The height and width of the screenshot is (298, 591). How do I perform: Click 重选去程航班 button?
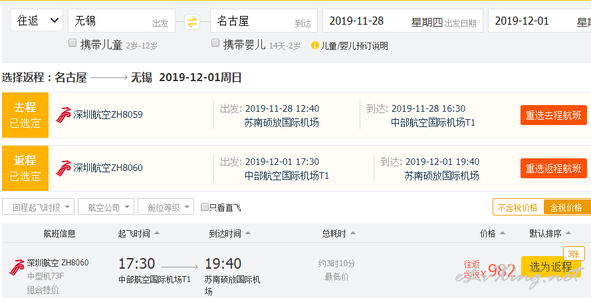pyautogui.click(x=553, y=115)
